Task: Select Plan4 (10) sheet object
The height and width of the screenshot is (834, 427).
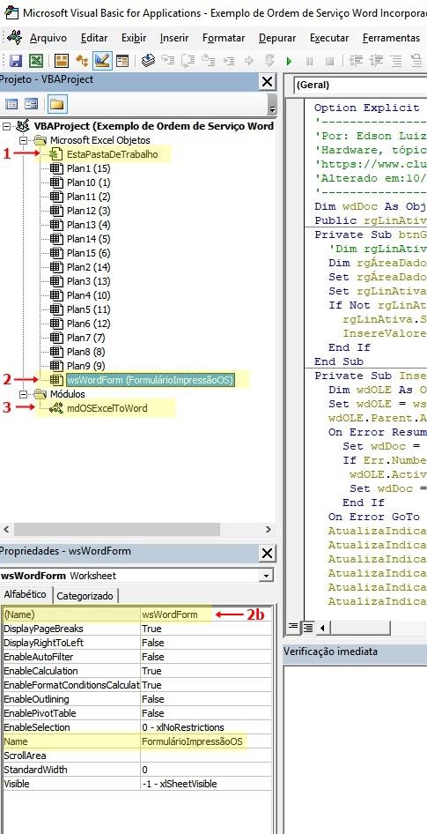Action: click(88, 295)
